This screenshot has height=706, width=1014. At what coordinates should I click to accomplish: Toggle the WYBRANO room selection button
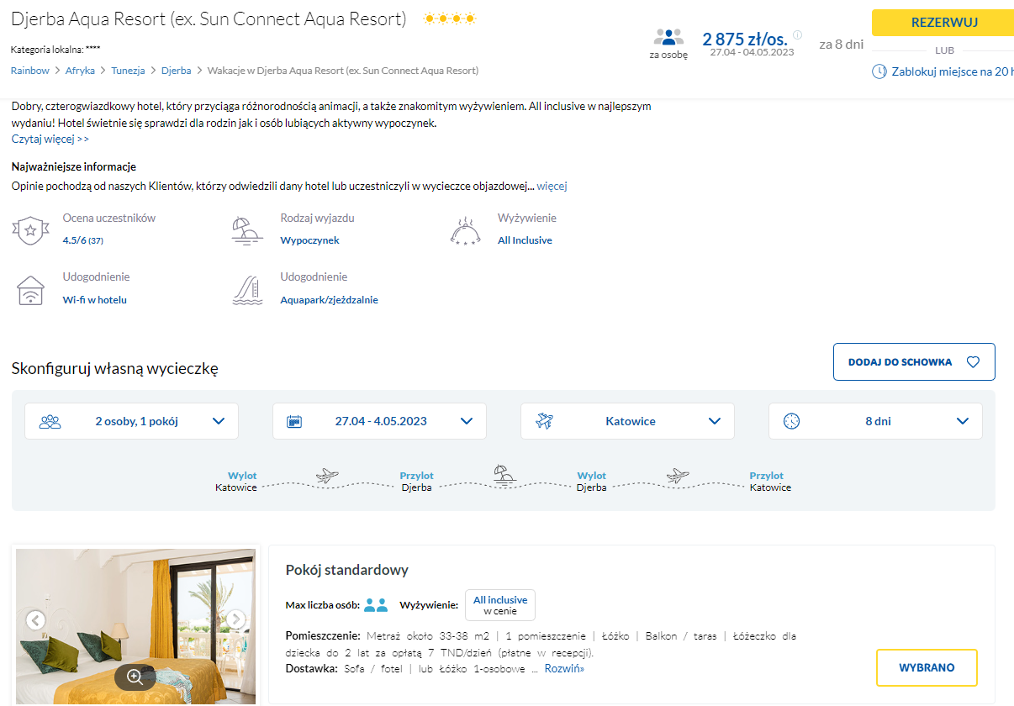tap(927, 667)
